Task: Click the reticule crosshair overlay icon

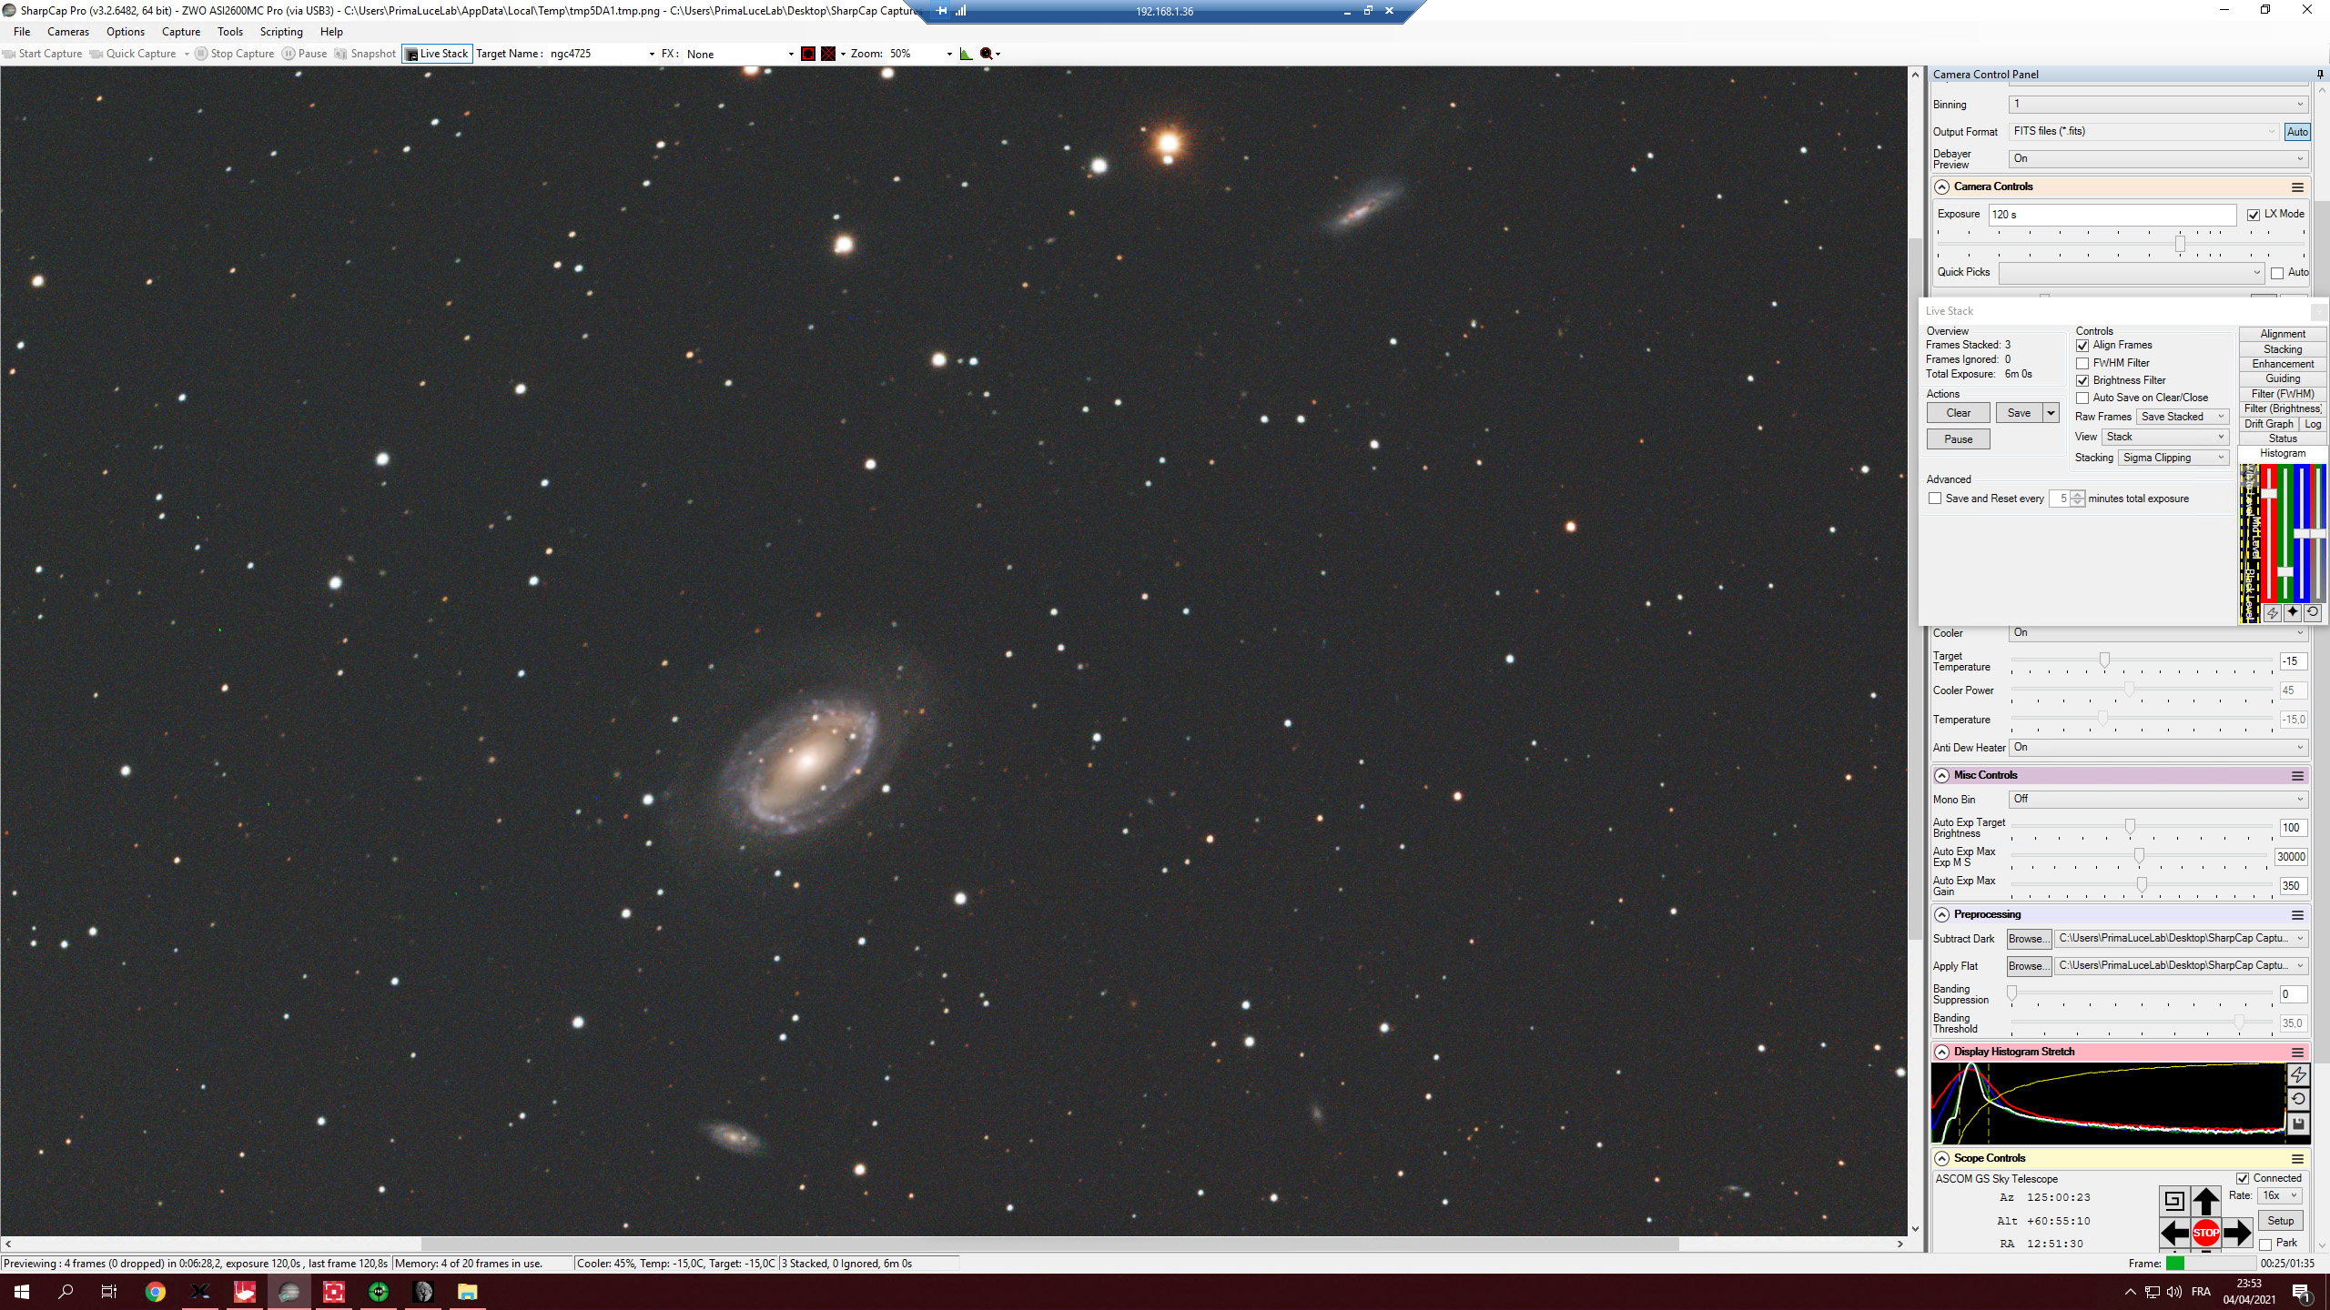Action: point(828,54)
